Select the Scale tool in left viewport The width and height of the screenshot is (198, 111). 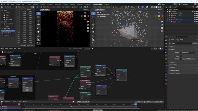point(38,28)
